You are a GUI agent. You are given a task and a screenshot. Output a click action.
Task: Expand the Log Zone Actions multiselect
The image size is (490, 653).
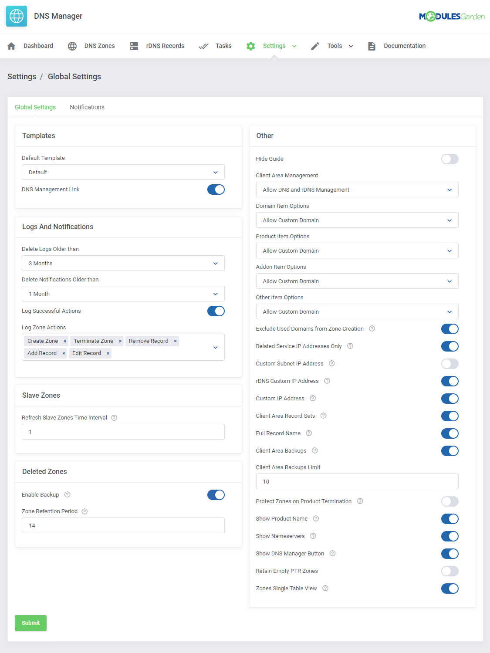[x=216, y=348]
